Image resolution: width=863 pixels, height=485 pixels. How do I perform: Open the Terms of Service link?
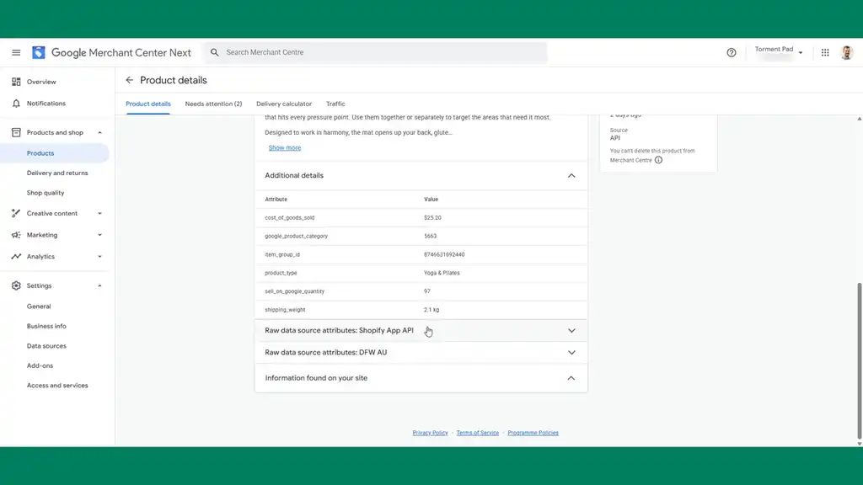(x=478, y=433)
